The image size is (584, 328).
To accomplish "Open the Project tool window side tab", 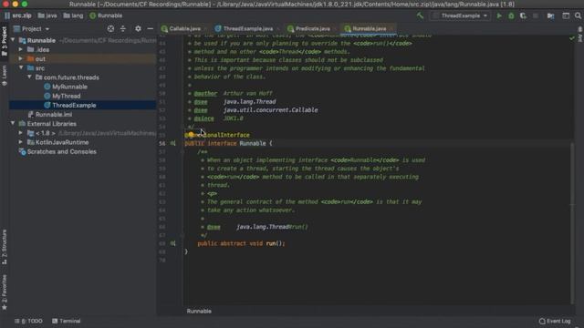I will pyautogui.click(x=4, y=41).
